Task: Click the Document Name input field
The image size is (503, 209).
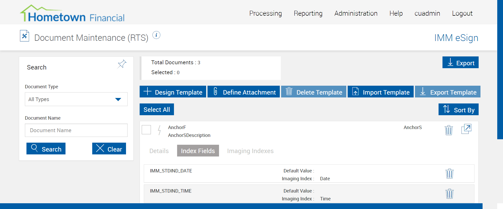Action: [x=76, y=130]
